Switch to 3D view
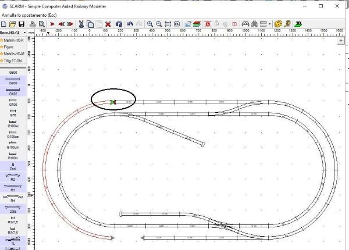349x250 pixels. point(298,24)
